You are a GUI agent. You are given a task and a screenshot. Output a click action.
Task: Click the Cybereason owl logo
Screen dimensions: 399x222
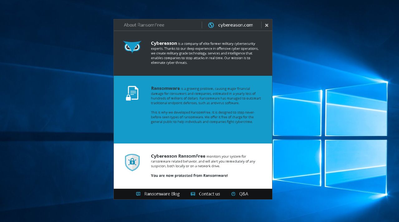[x=132, y=47]
